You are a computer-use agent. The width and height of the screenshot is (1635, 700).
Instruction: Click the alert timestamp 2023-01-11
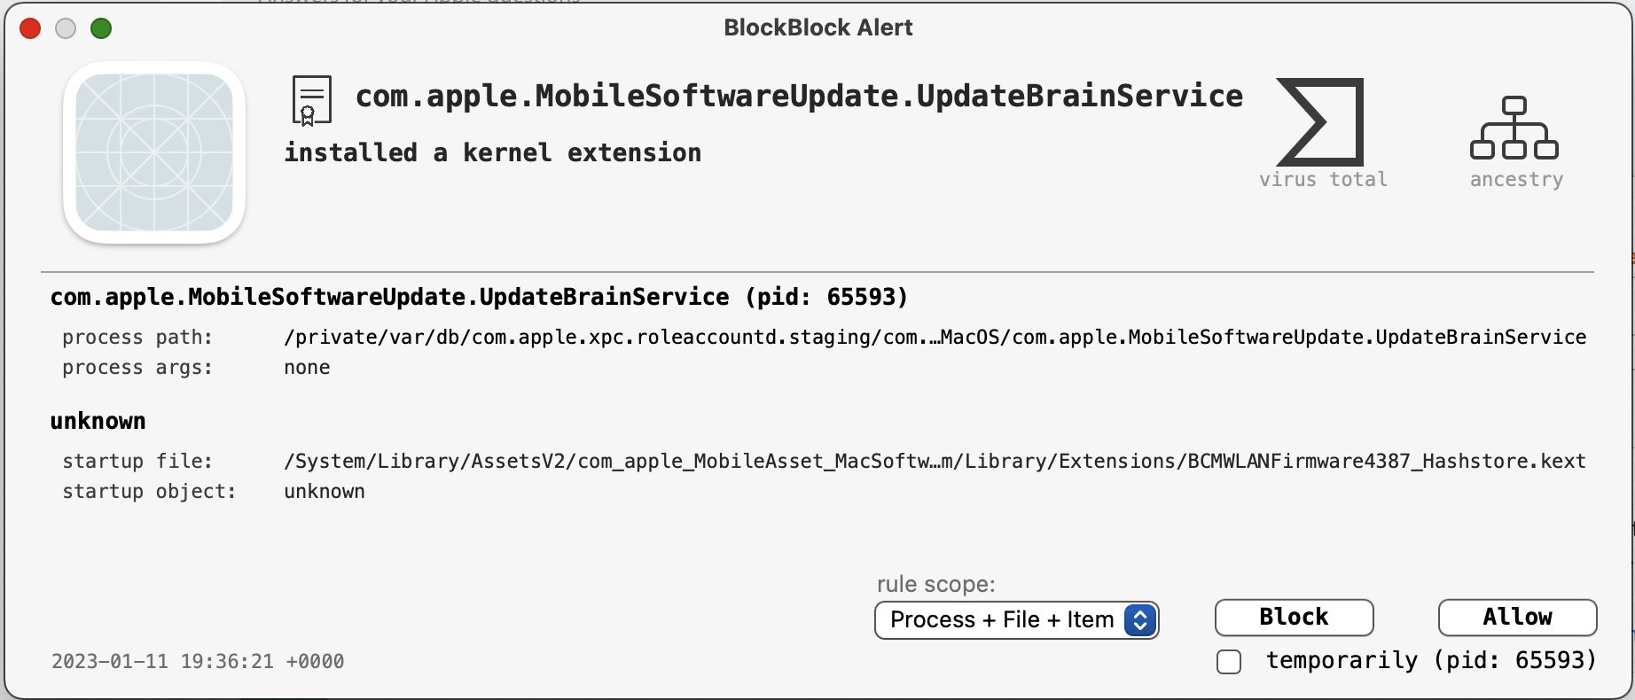click(198, 661)
